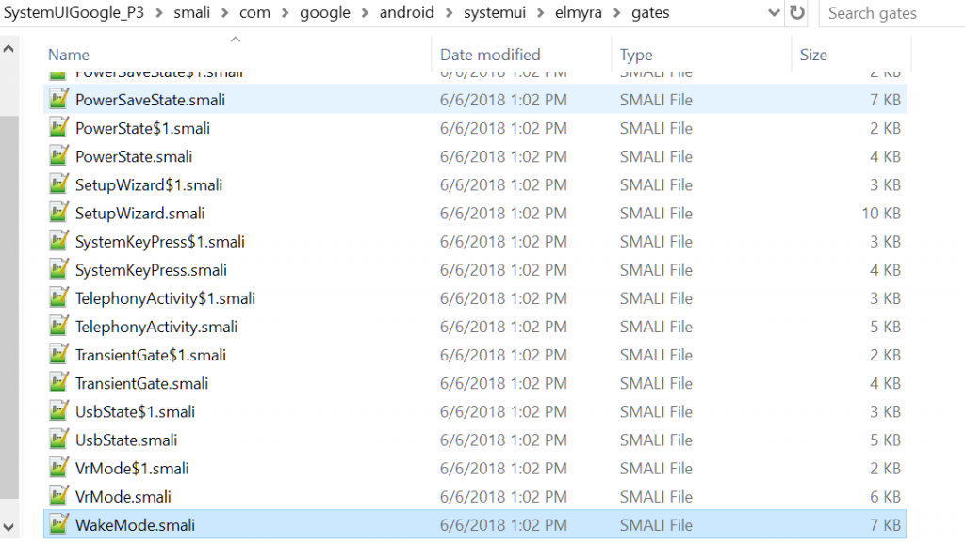The height and width of the screenshot is (544, 965).
Task: Click the PowerSaveState.smali file icon
Action: (x=58, y=100)
